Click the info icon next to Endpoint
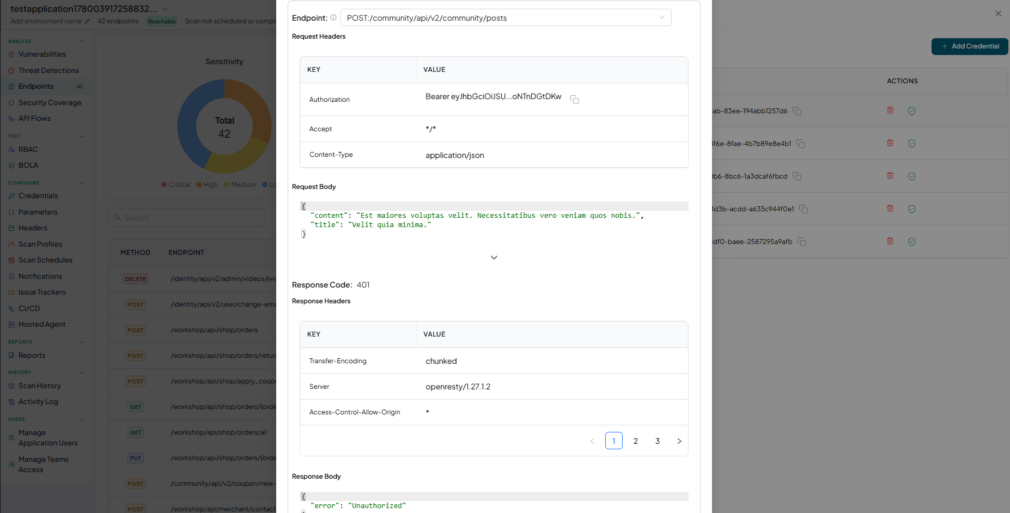The height and width of the screenshot is (513, 1010). [x=333, y=17]
